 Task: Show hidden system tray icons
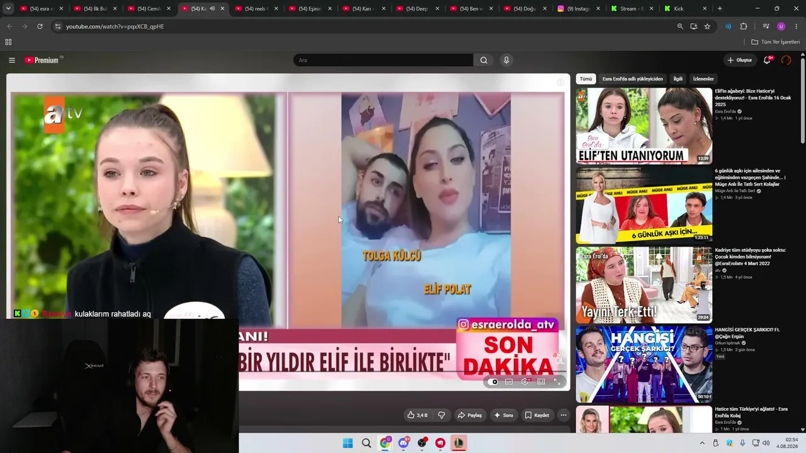click(x=702, y=443)
